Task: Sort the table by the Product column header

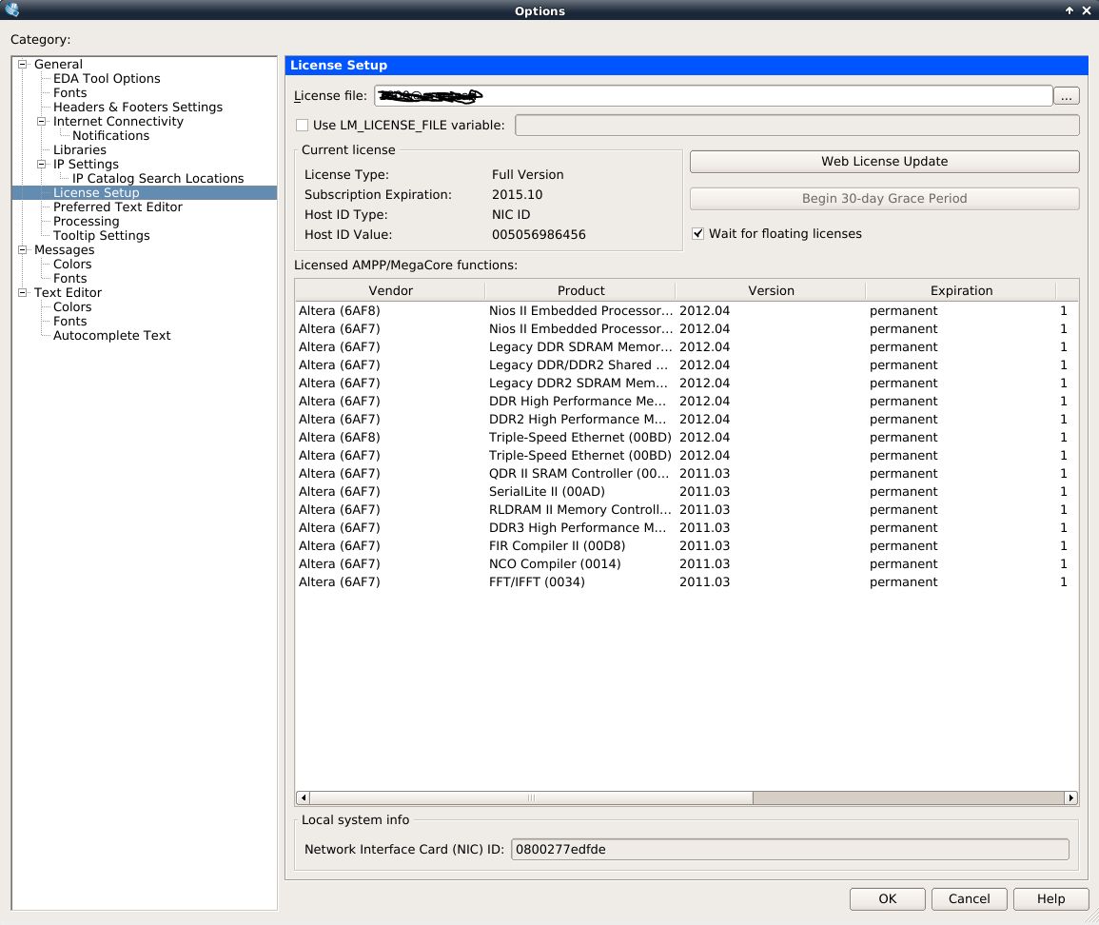Action: [580, 291]
